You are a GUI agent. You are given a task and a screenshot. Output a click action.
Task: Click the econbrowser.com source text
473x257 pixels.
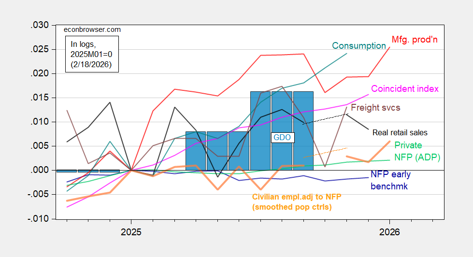tap(92, 29)
